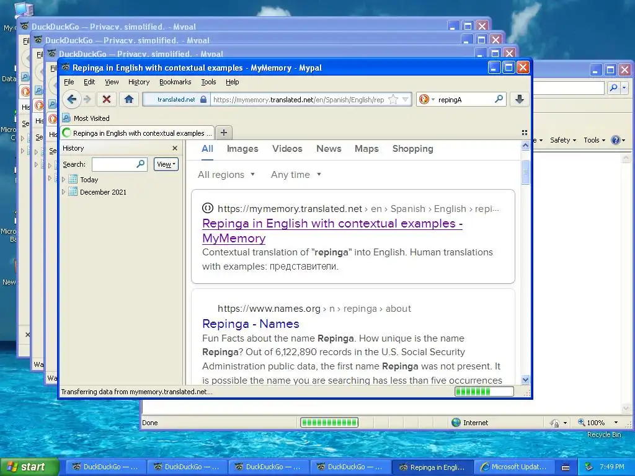The height and width of the screenshot is (476, 635).
Task: Click the IE status progress bar
Action: (x=329, y=423)
